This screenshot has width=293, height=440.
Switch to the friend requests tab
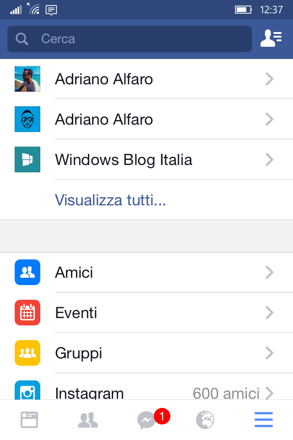point(88,420)
